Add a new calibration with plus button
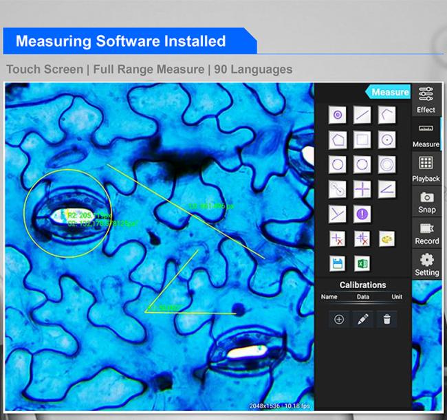This screenshot has width=447, height=420. pyautogui.click(x=338, y=319)
